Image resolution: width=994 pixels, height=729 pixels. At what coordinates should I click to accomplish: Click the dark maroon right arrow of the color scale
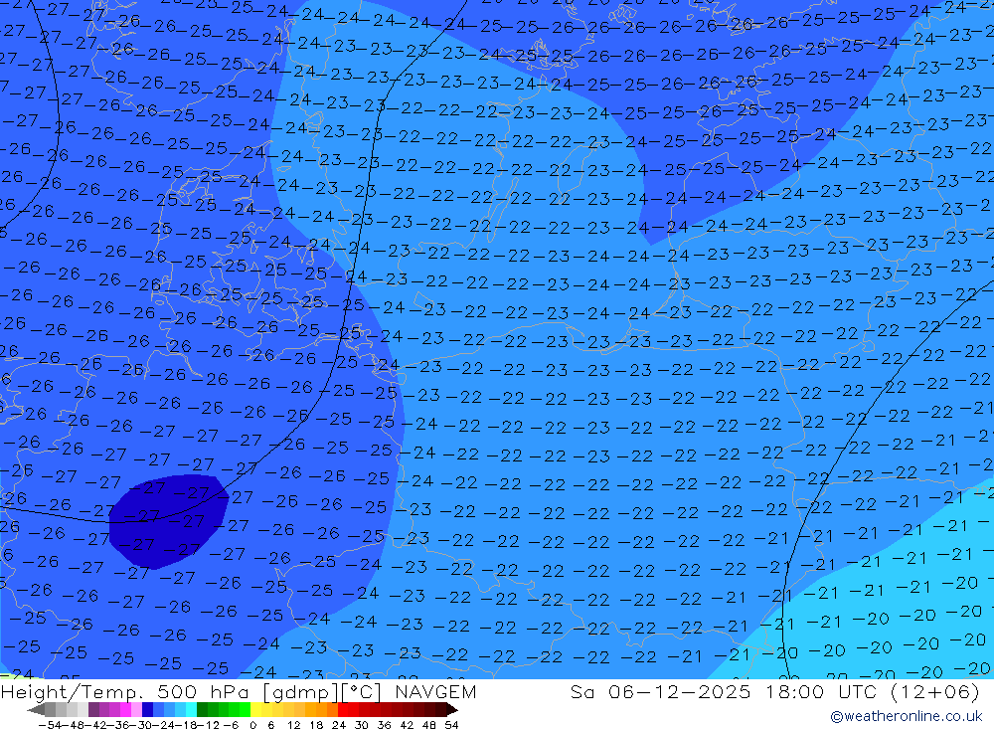[452, 709]
